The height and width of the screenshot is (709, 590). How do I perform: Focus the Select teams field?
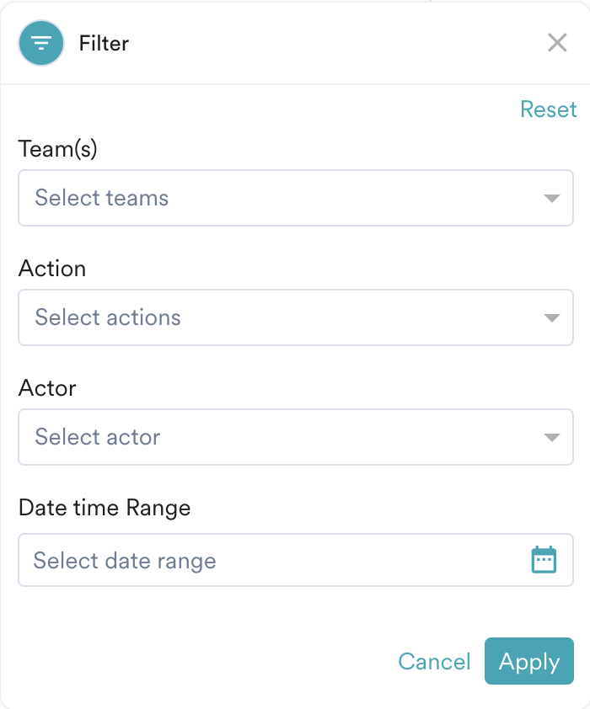point(296,198)
